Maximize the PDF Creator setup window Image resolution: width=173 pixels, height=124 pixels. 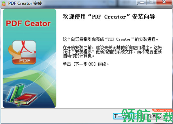coord(151,2)
